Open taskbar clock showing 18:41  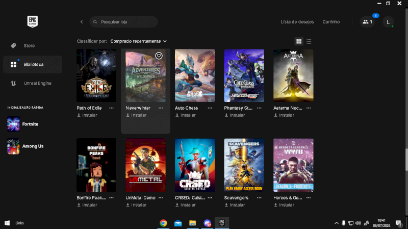click(381, 223)
